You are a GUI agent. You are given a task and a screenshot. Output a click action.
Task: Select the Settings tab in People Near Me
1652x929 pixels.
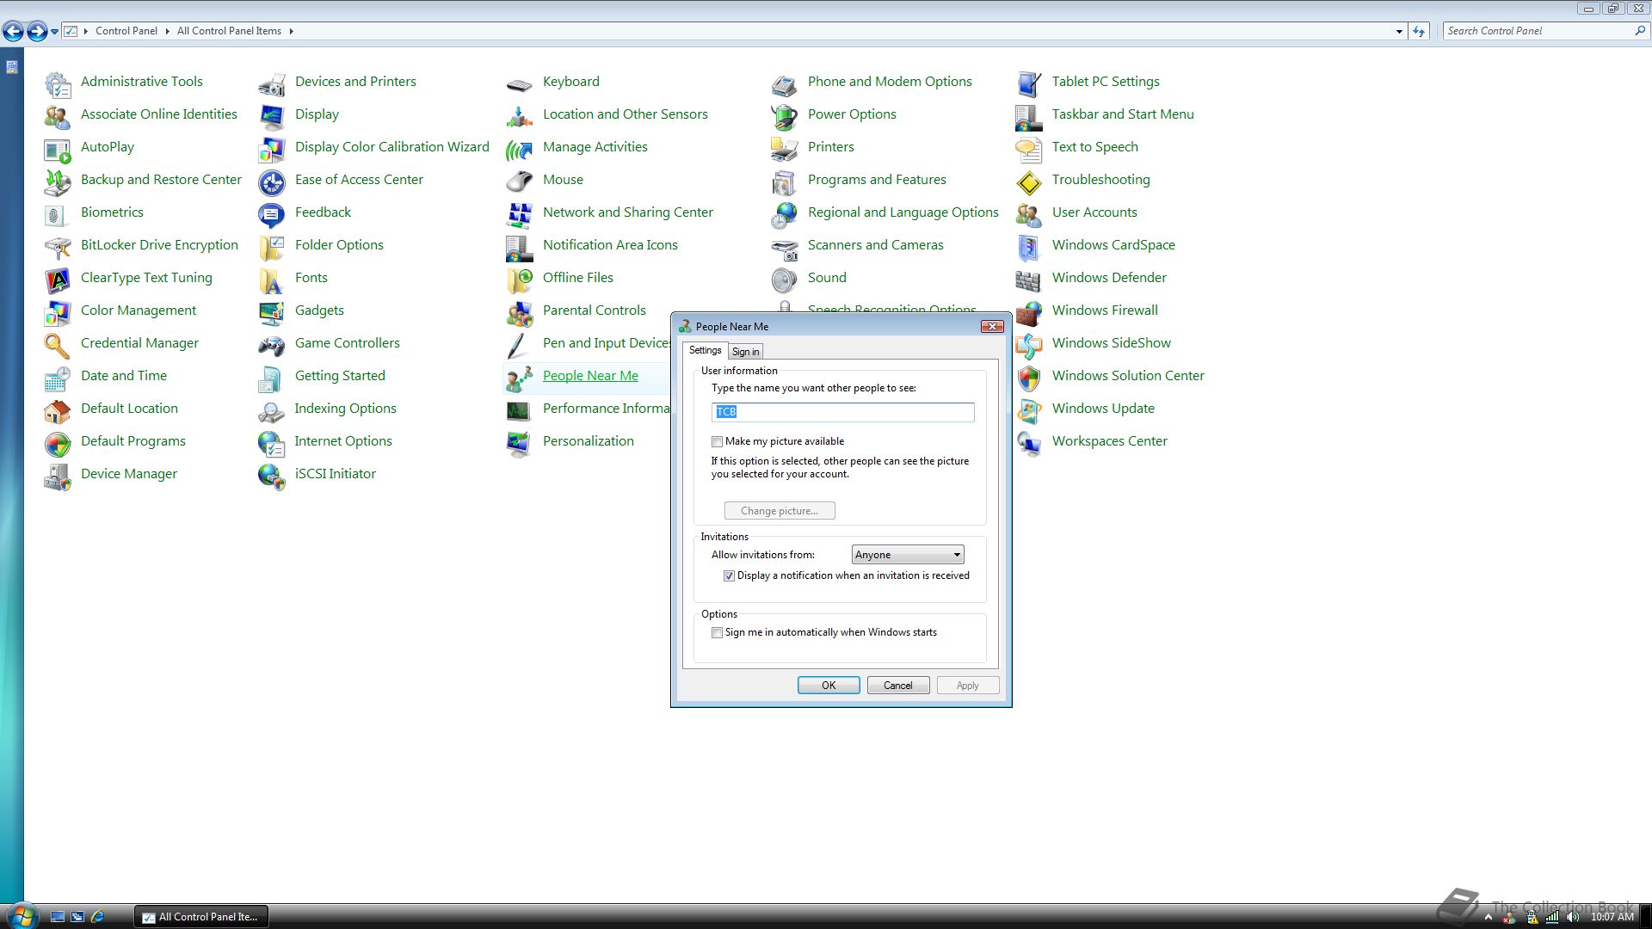(x=705, y=350)
